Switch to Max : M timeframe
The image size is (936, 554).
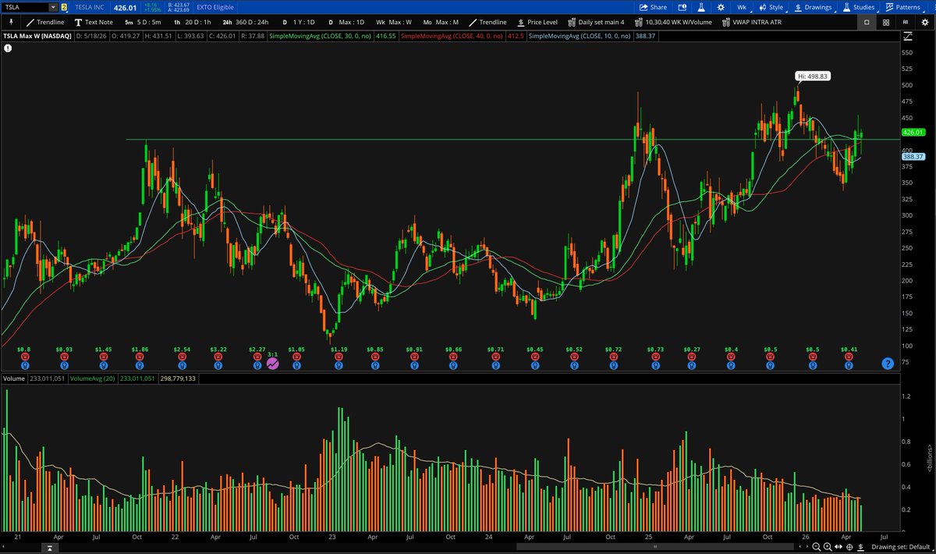(x=442, y=23)
